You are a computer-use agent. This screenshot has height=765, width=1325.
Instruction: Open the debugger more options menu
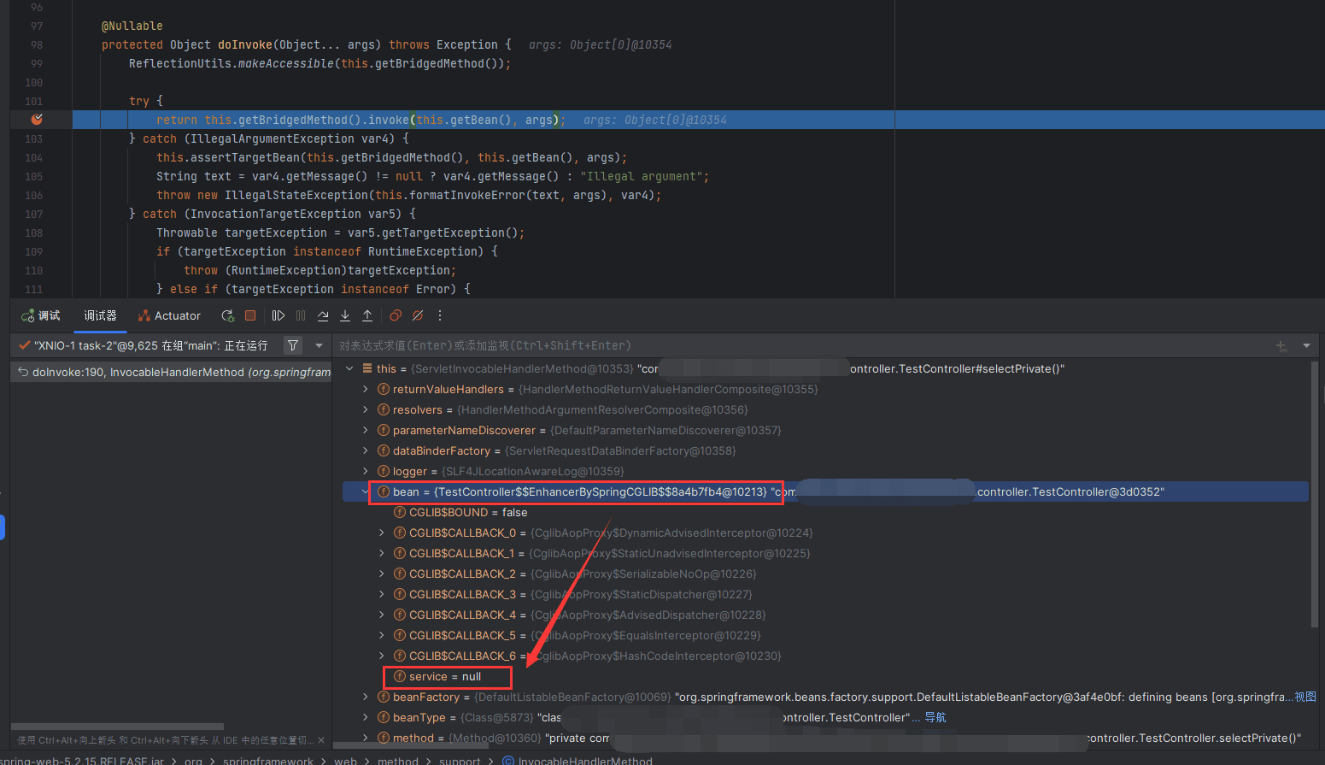(440, 315)
